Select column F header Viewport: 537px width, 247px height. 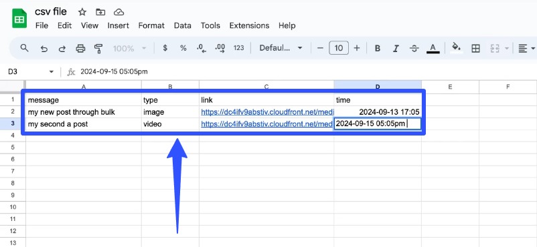[x=508, y=87]
